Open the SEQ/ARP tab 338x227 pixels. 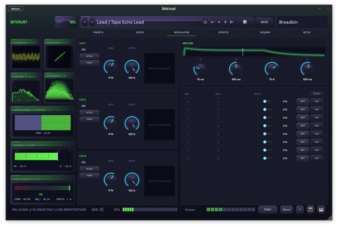tap(265, 32)
